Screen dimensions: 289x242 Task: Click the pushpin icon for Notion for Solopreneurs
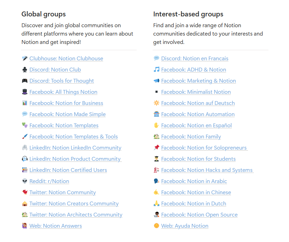click(156, 148)
